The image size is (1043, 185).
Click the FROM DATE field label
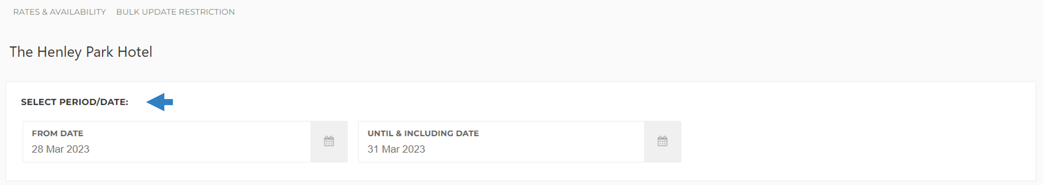click(58, 133)
